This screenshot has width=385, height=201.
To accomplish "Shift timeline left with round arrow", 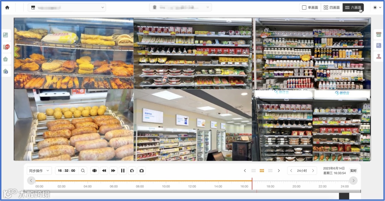I will [31, 181].
